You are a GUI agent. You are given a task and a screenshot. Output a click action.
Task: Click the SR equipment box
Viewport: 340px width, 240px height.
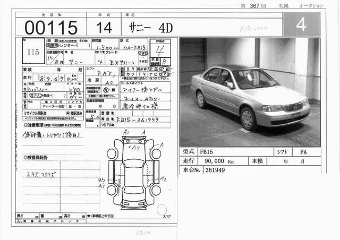click(131, 69)
